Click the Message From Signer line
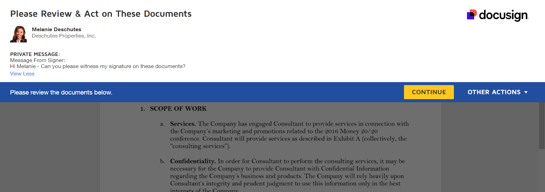This screenshot has height=192, width=545. click(x=38, y=60)
